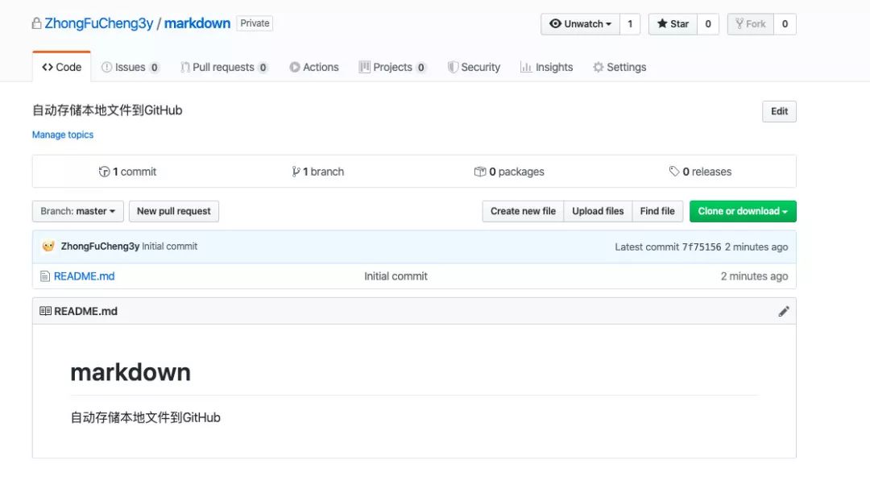The width and height of the screenshot is (870, 489).
Task: Expand the Branch: master dropdown
Action: (x=77, y=212)
